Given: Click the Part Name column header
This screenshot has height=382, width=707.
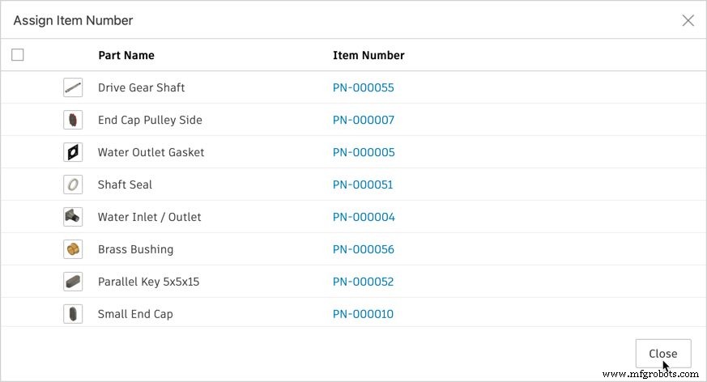Looking at the screenshot, I should pos(126,55).
